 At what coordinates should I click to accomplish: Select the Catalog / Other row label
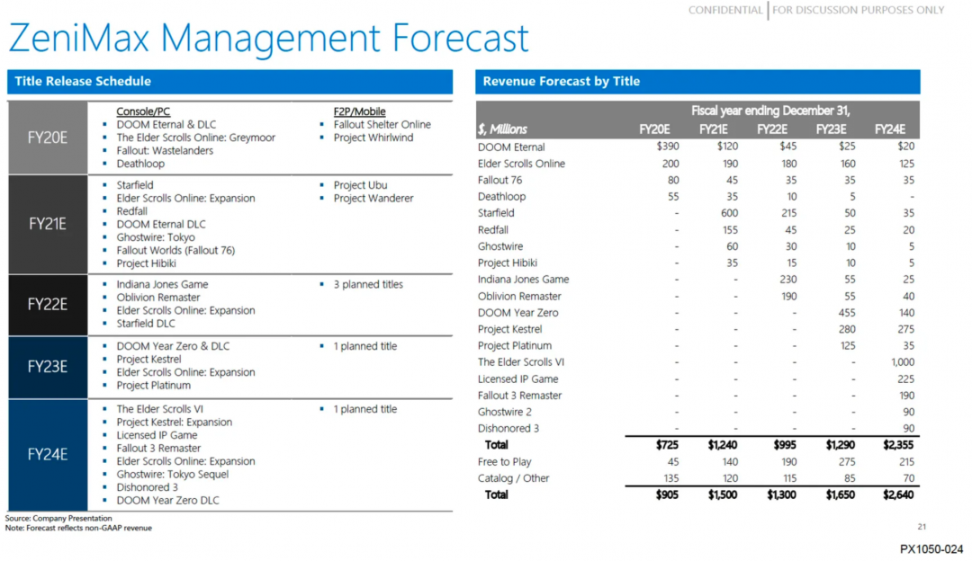click(513, 478)
